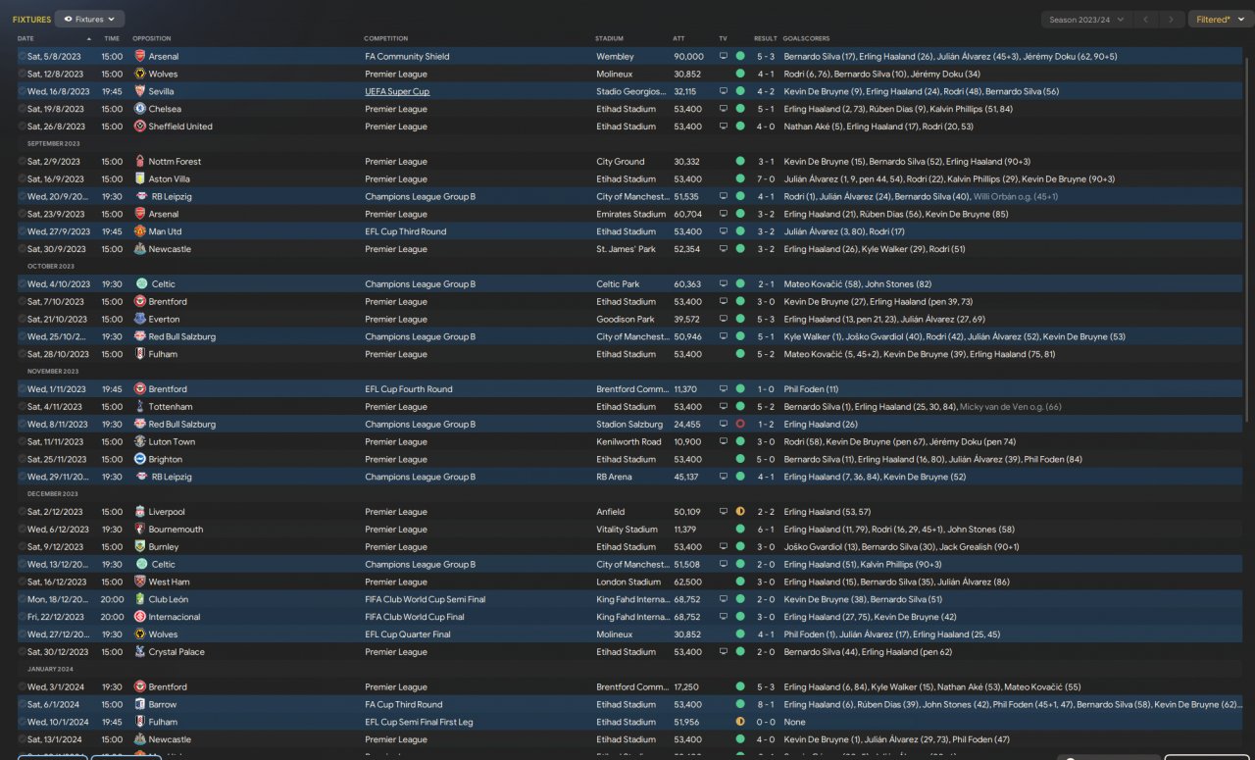The height and width of the screenshot is (760, 1255).
Task: Tick the row circle for Sat, 30/9/2023
Action: click(22, 249)
